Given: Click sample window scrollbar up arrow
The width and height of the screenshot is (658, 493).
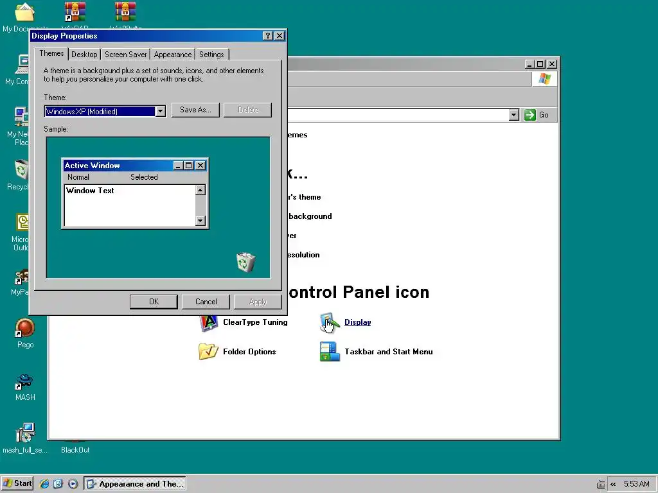Looking at the screenshot, I should [x=200, y=190].
